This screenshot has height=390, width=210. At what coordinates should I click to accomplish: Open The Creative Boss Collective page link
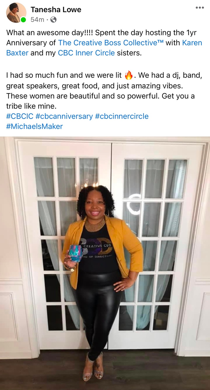(x=111, y=43)
